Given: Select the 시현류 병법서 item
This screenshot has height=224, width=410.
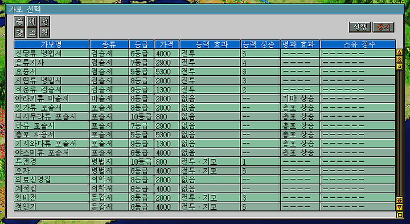Looking at the screenshot, I should click(204, 80).
